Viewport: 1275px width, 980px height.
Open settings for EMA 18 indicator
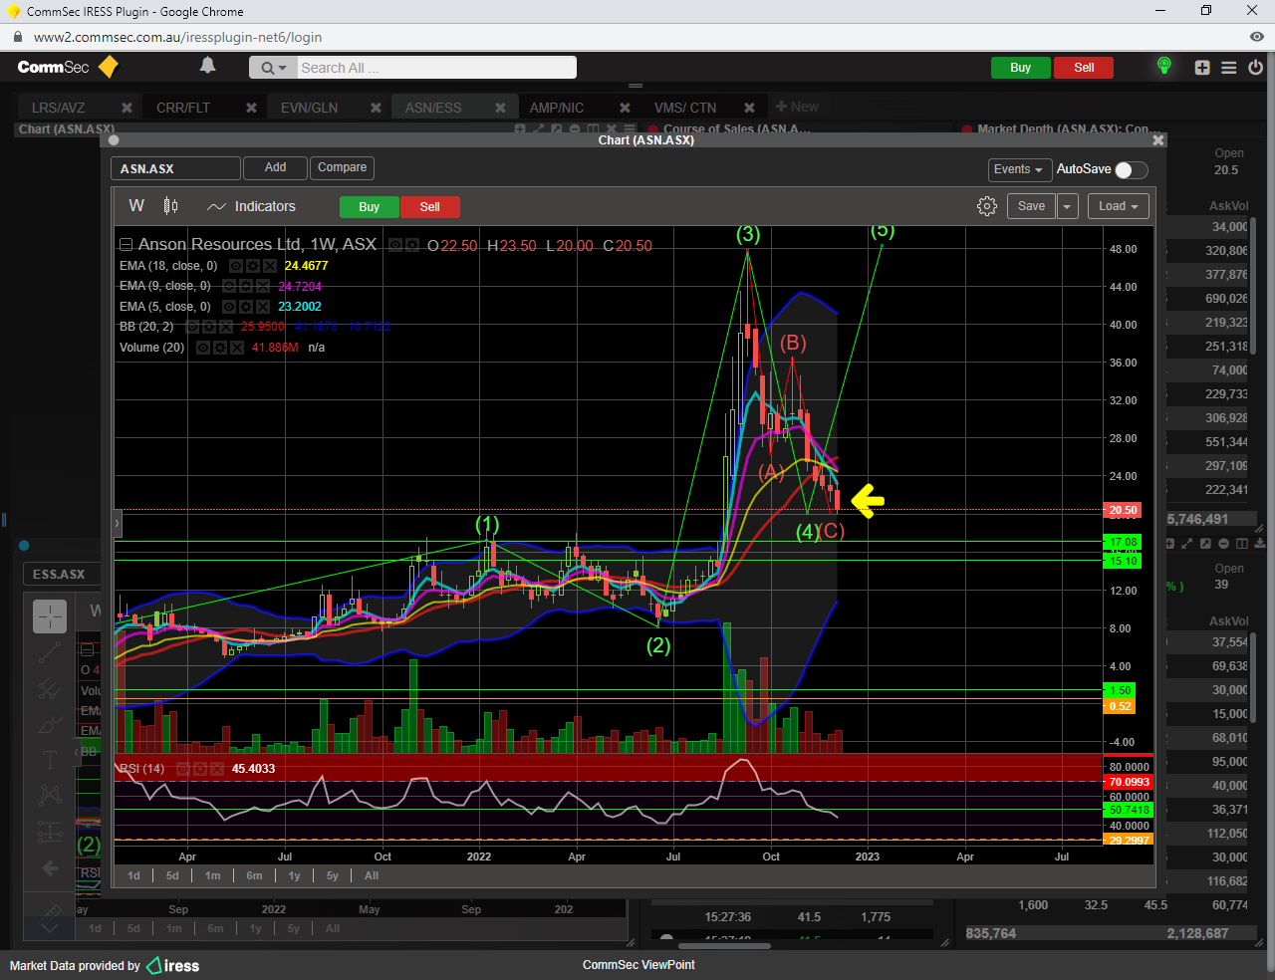tap(253, 266)
